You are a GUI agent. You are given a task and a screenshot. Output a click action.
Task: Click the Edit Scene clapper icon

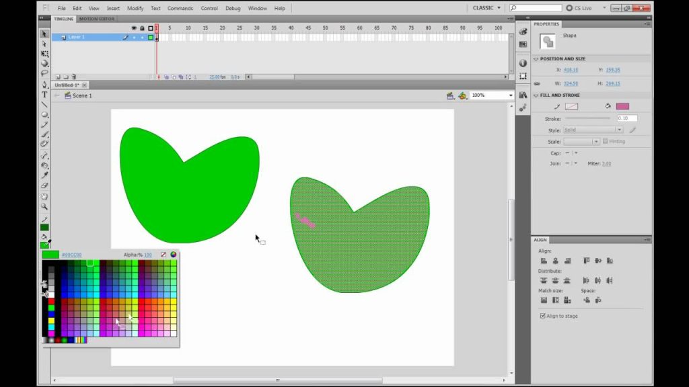coord(450,95)
